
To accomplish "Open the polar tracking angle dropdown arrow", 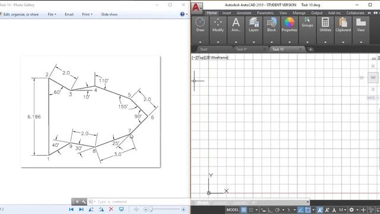I will 283,210.
